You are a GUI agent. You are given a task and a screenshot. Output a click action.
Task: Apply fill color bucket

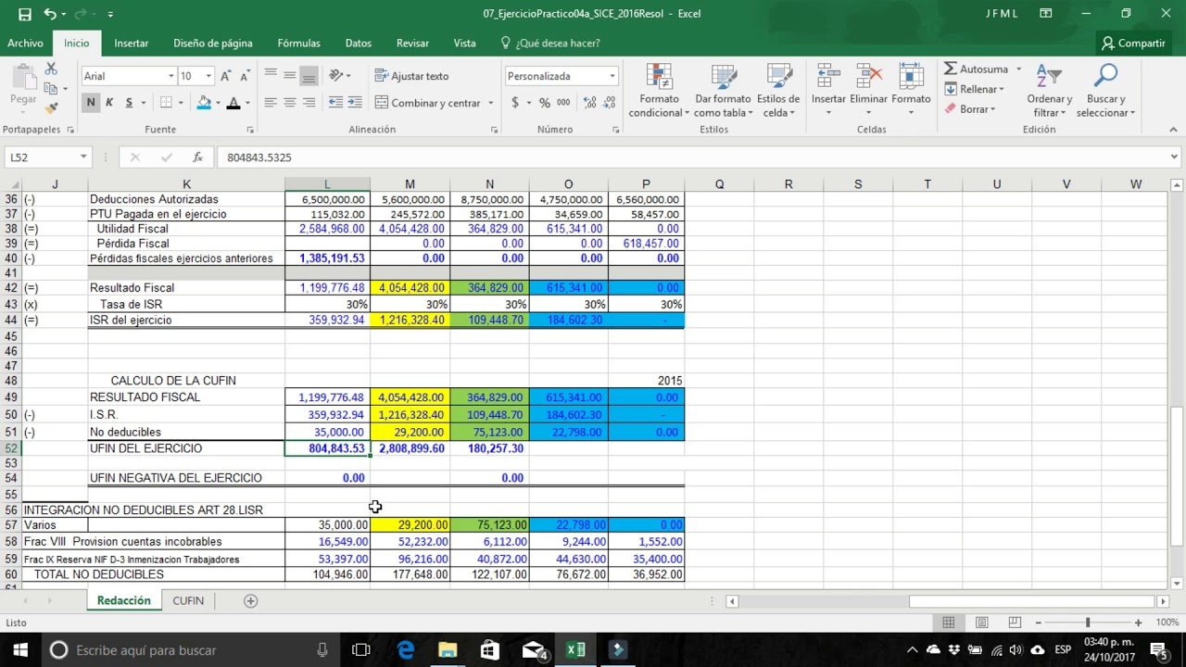click(204, 103)
